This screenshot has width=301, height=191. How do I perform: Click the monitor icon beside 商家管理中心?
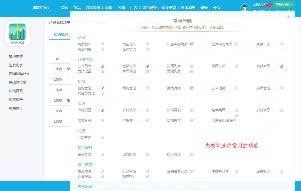click(x=50, y=22)
